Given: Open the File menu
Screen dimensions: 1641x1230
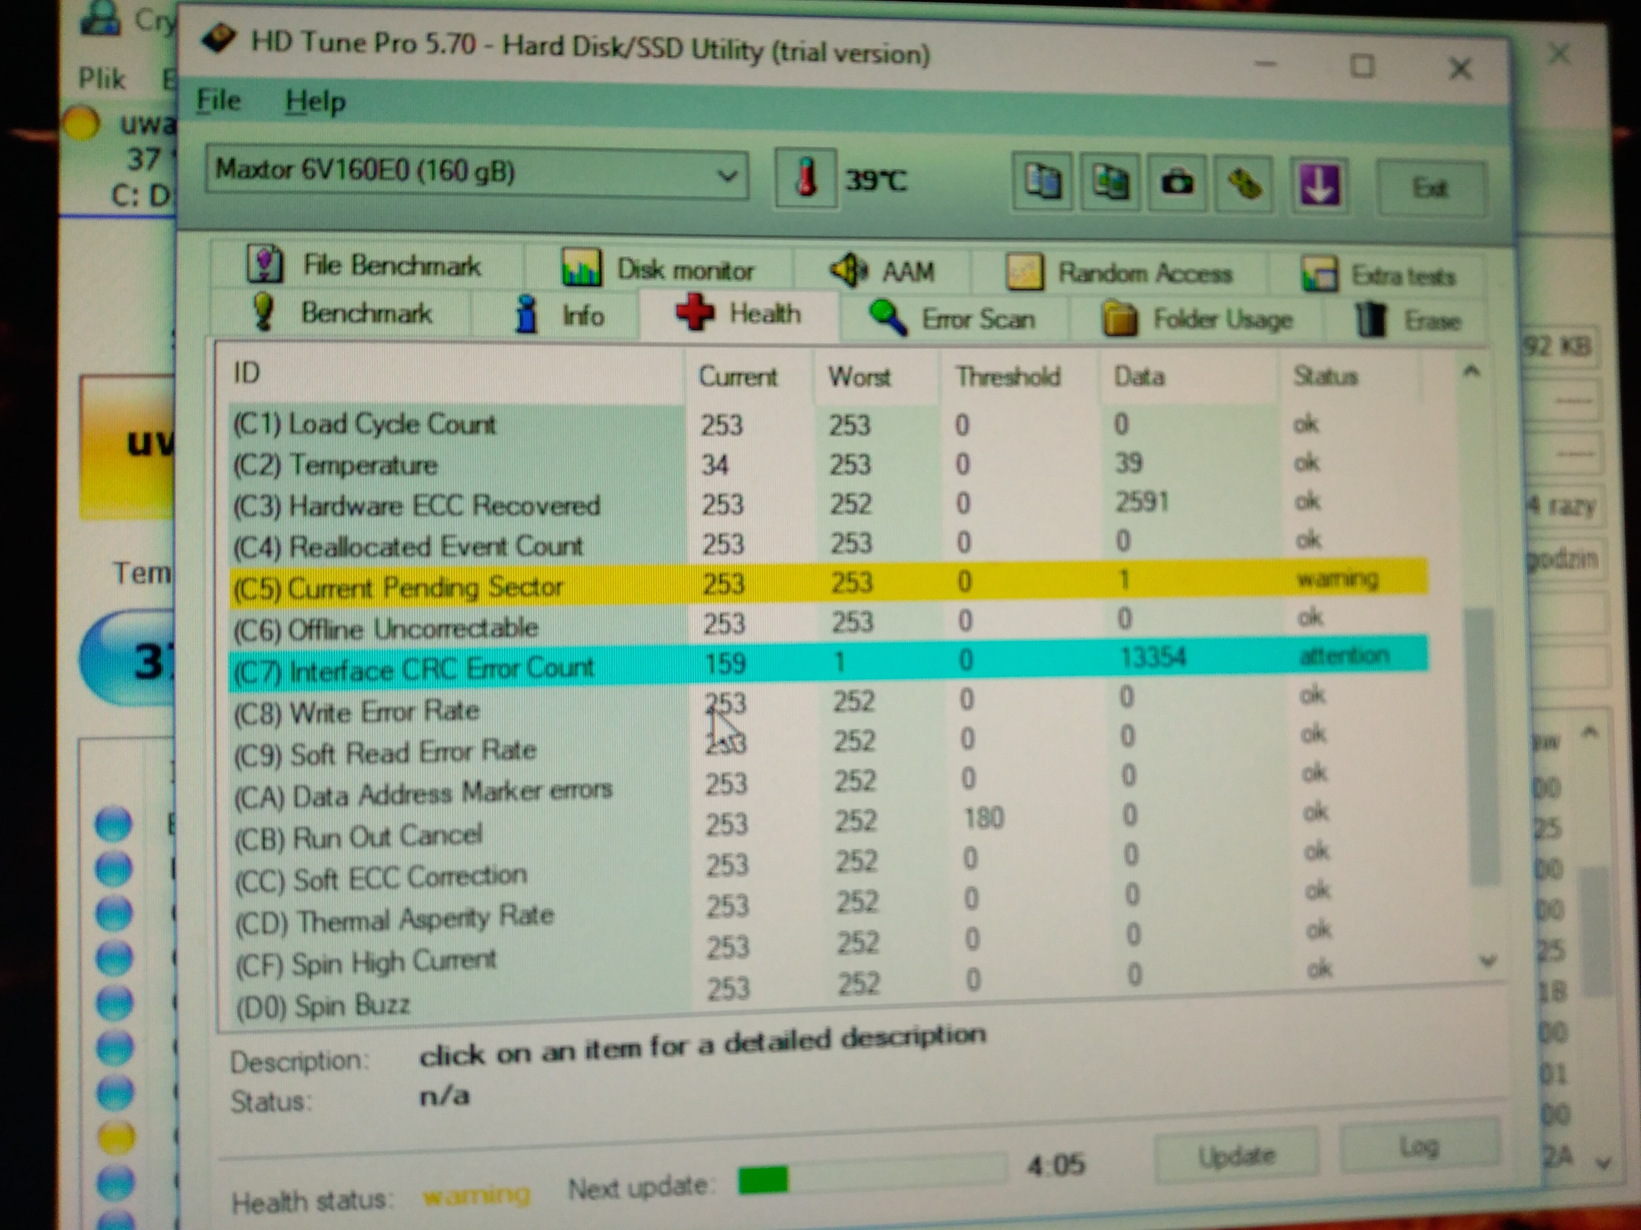Looking at the screenshot, I should point(218,100).
